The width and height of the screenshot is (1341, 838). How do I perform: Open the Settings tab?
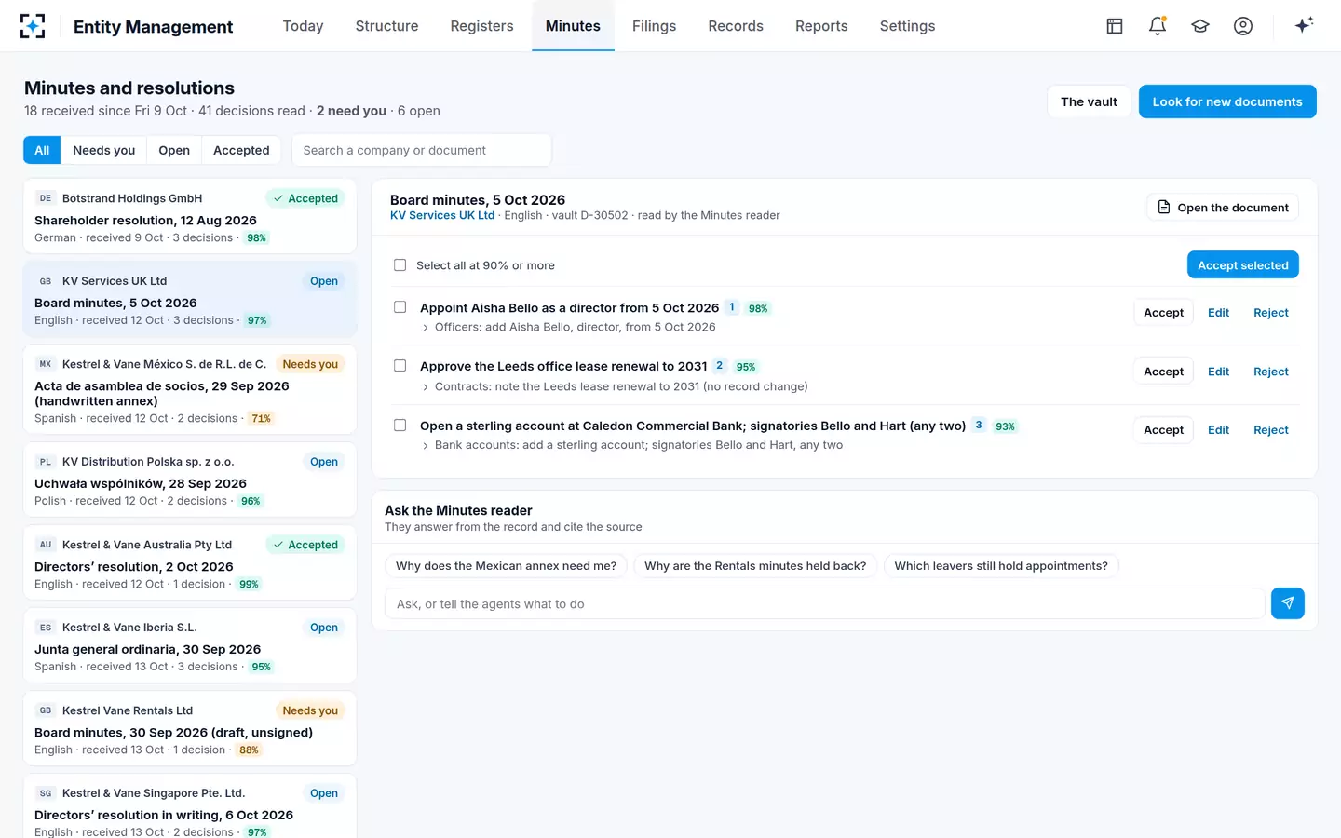907,26
